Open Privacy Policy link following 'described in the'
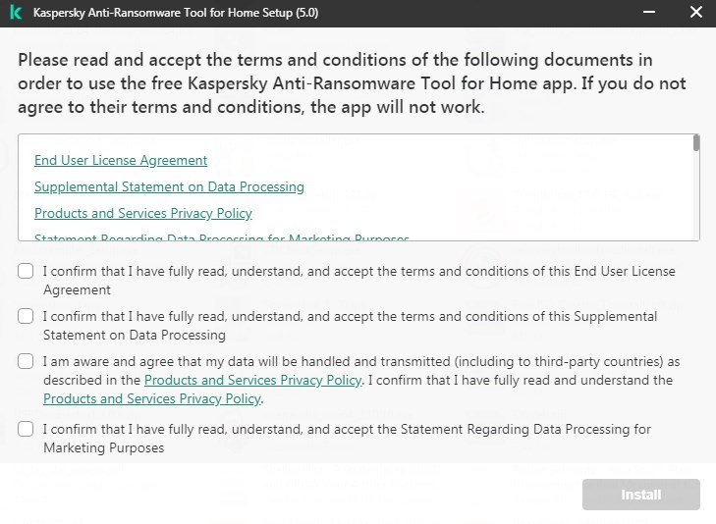The width and height of the screenshot is (716, 524). tap(252, 380)
